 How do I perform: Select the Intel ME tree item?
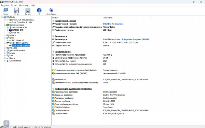click(16, 33)
